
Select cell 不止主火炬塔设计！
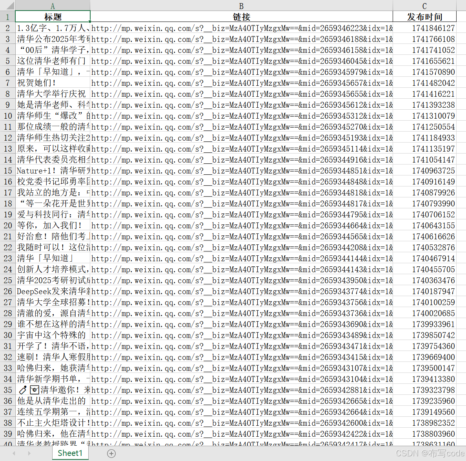[x=53, y=423]
